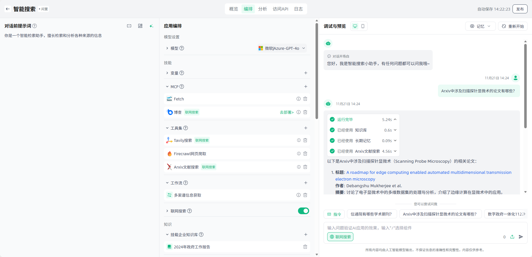Delete the Fetch MCP tool
Viewport: 532px width, 257px height.
(305, 99)
